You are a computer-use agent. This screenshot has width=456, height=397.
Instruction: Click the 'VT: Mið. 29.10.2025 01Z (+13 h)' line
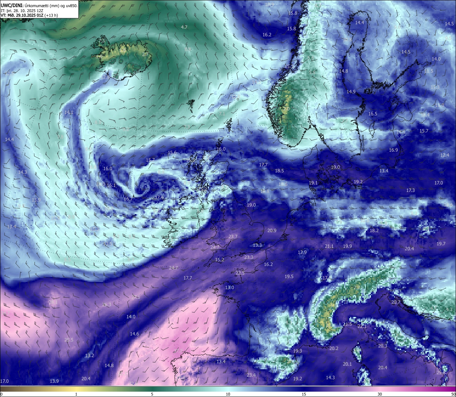[29, 15]
